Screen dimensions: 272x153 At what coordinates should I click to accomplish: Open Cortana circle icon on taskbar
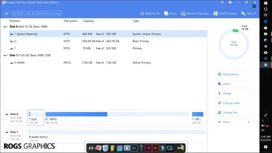click(266, 9)
